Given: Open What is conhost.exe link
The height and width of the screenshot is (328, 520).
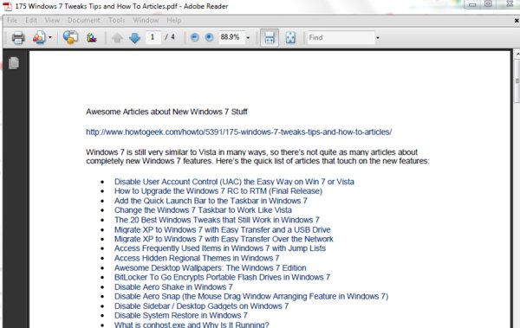Looking at the screenshot, I should (192, 325).
